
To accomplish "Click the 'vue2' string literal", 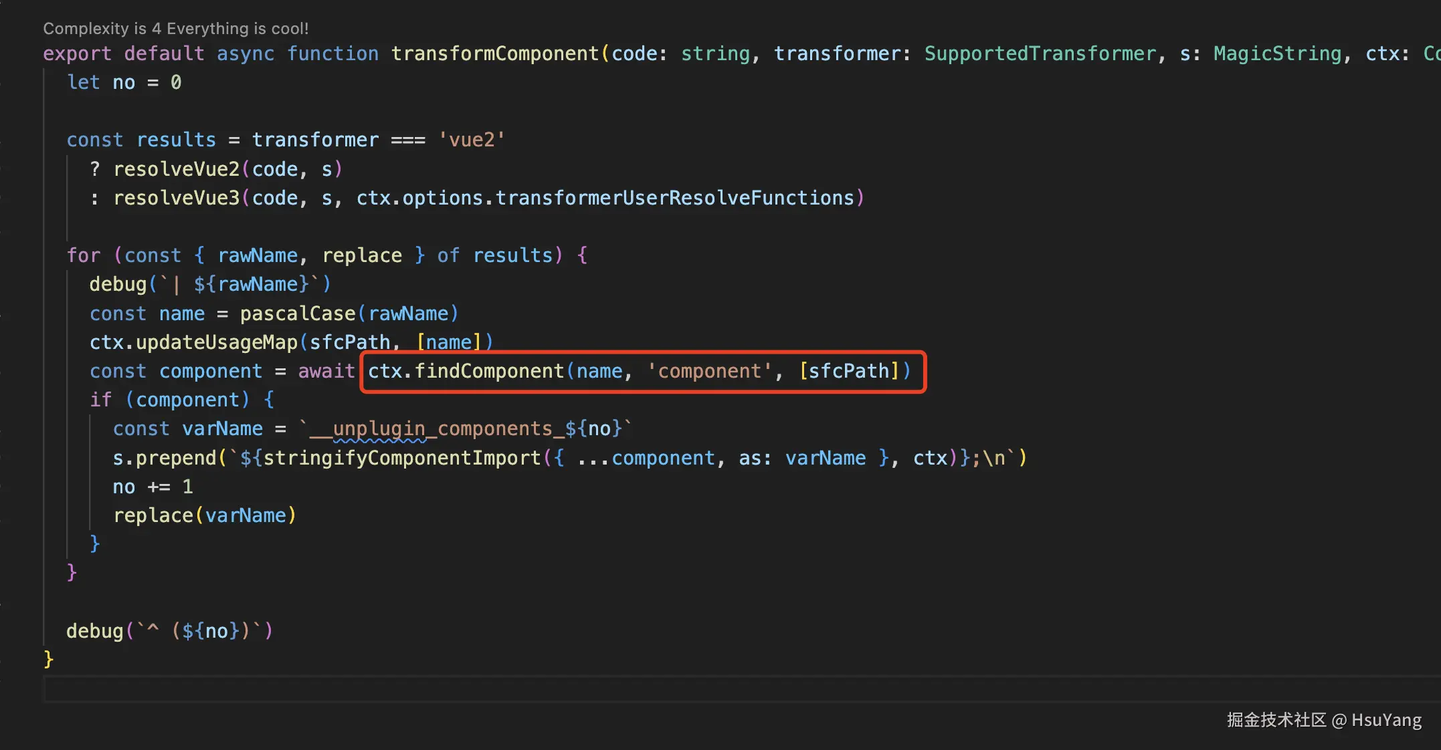I will 472,140.
